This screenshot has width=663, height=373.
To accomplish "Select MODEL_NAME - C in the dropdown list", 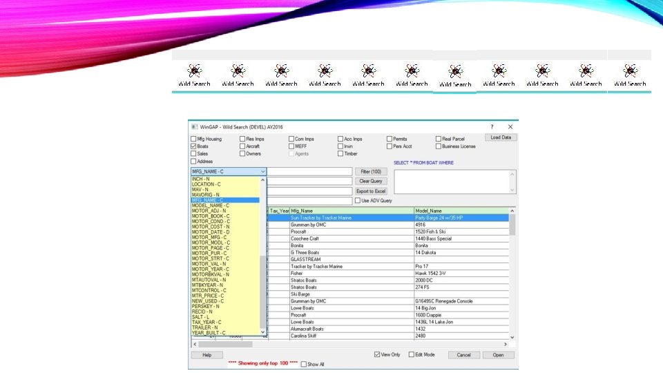I will (225, 206).
